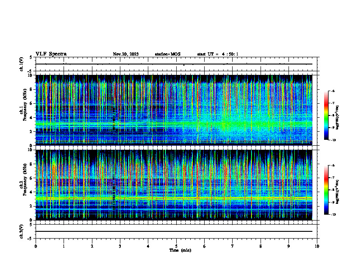Click time-axis tick label "5"

[x=176, y=246]
